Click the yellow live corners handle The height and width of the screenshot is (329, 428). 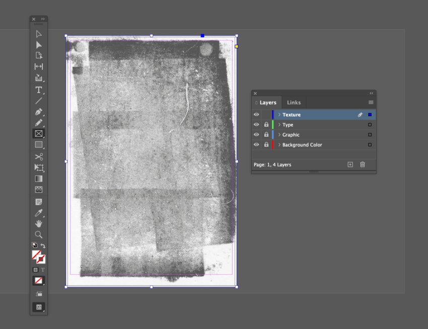click(237, 46)
